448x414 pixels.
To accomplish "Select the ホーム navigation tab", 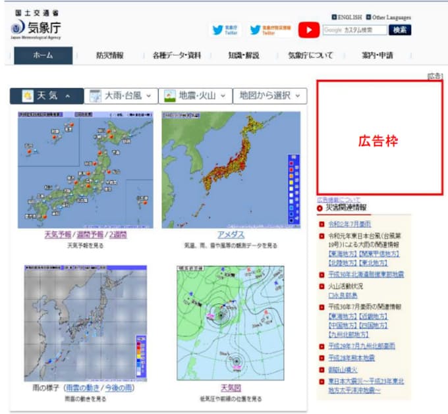I will click(x=43, y=55).
